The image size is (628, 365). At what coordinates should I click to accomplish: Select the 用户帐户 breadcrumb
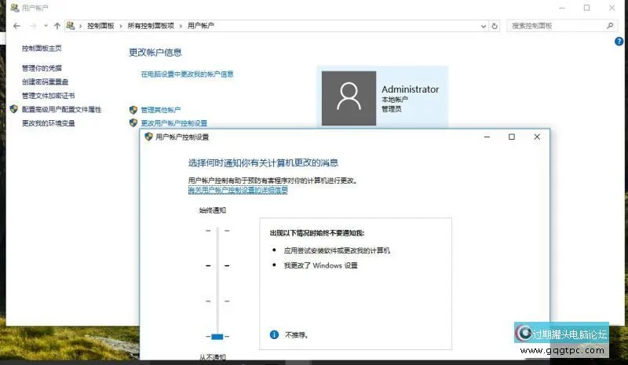[201, 26]
